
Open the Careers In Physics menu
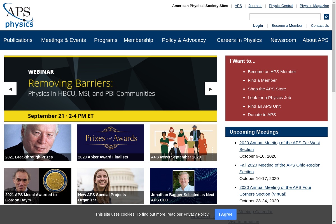coord(239,40)
